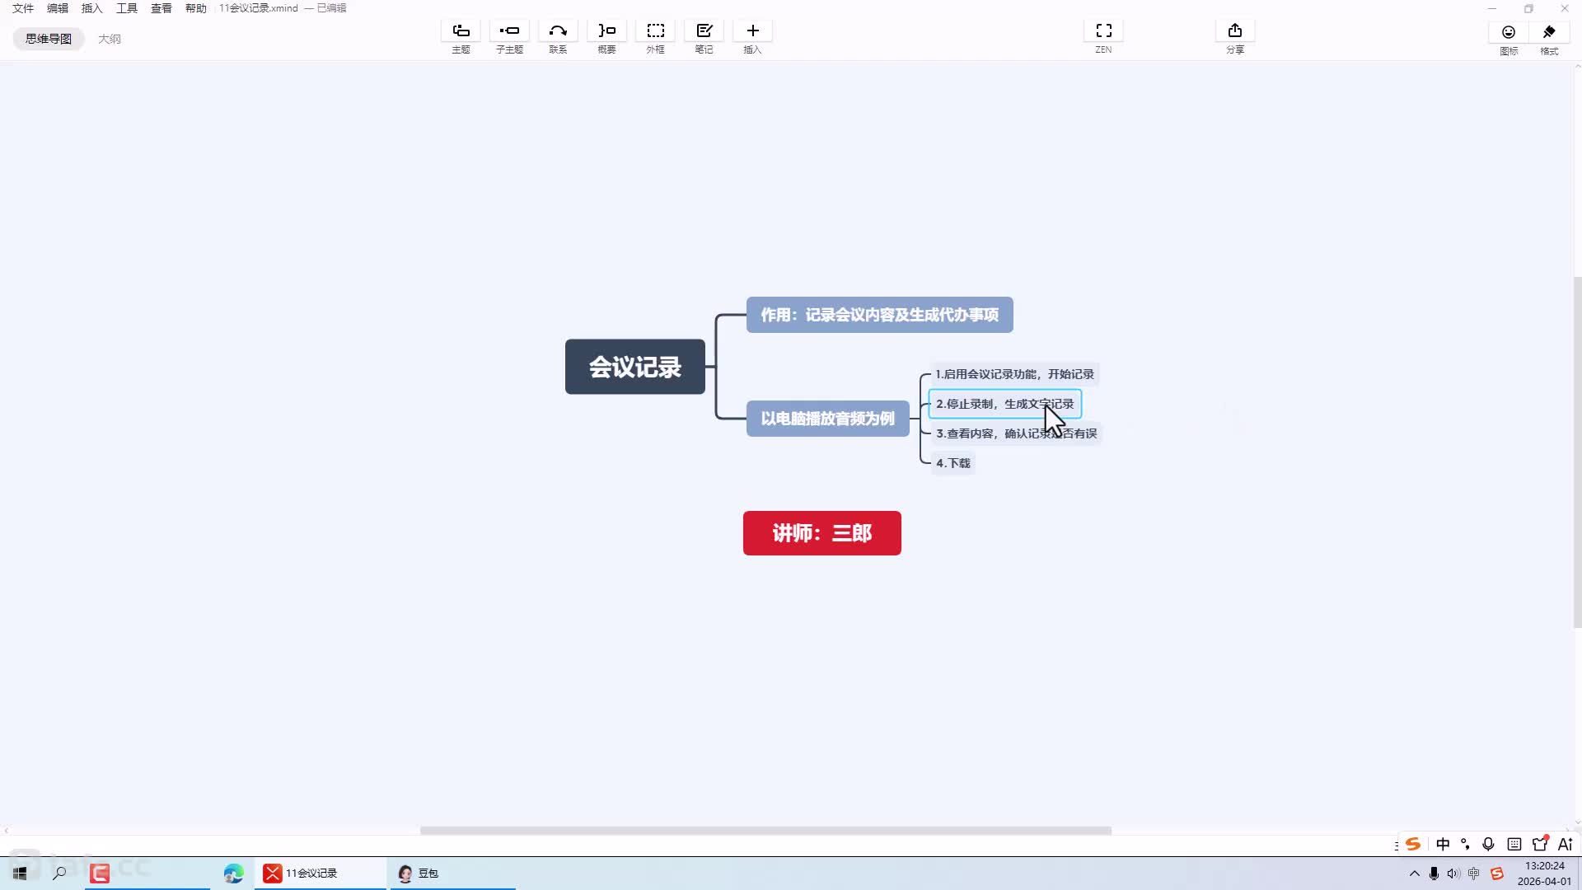1582x890 pixels.
Task: Add a 外框 boundary frame
Action: tap(655, 31)
